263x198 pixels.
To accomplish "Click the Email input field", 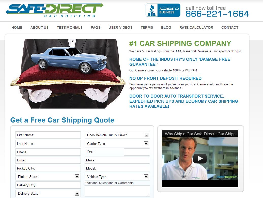I will [48, 160].
